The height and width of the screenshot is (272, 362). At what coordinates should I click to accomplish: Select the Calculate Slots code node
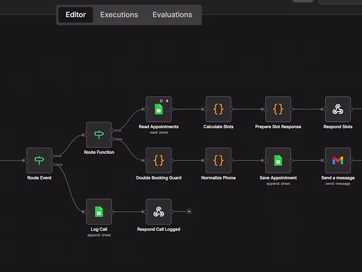coord(219,109)
